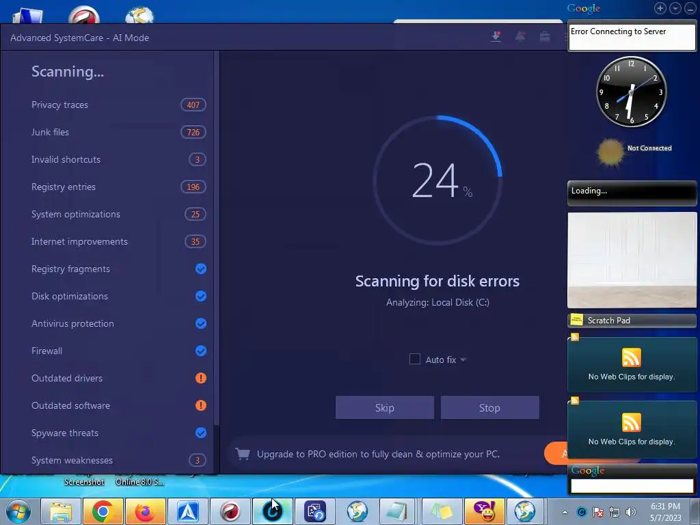The height and width of the screenshot is (525, 700).
Task: Click the upper Web Clips RSS icon
Action: 631,357
